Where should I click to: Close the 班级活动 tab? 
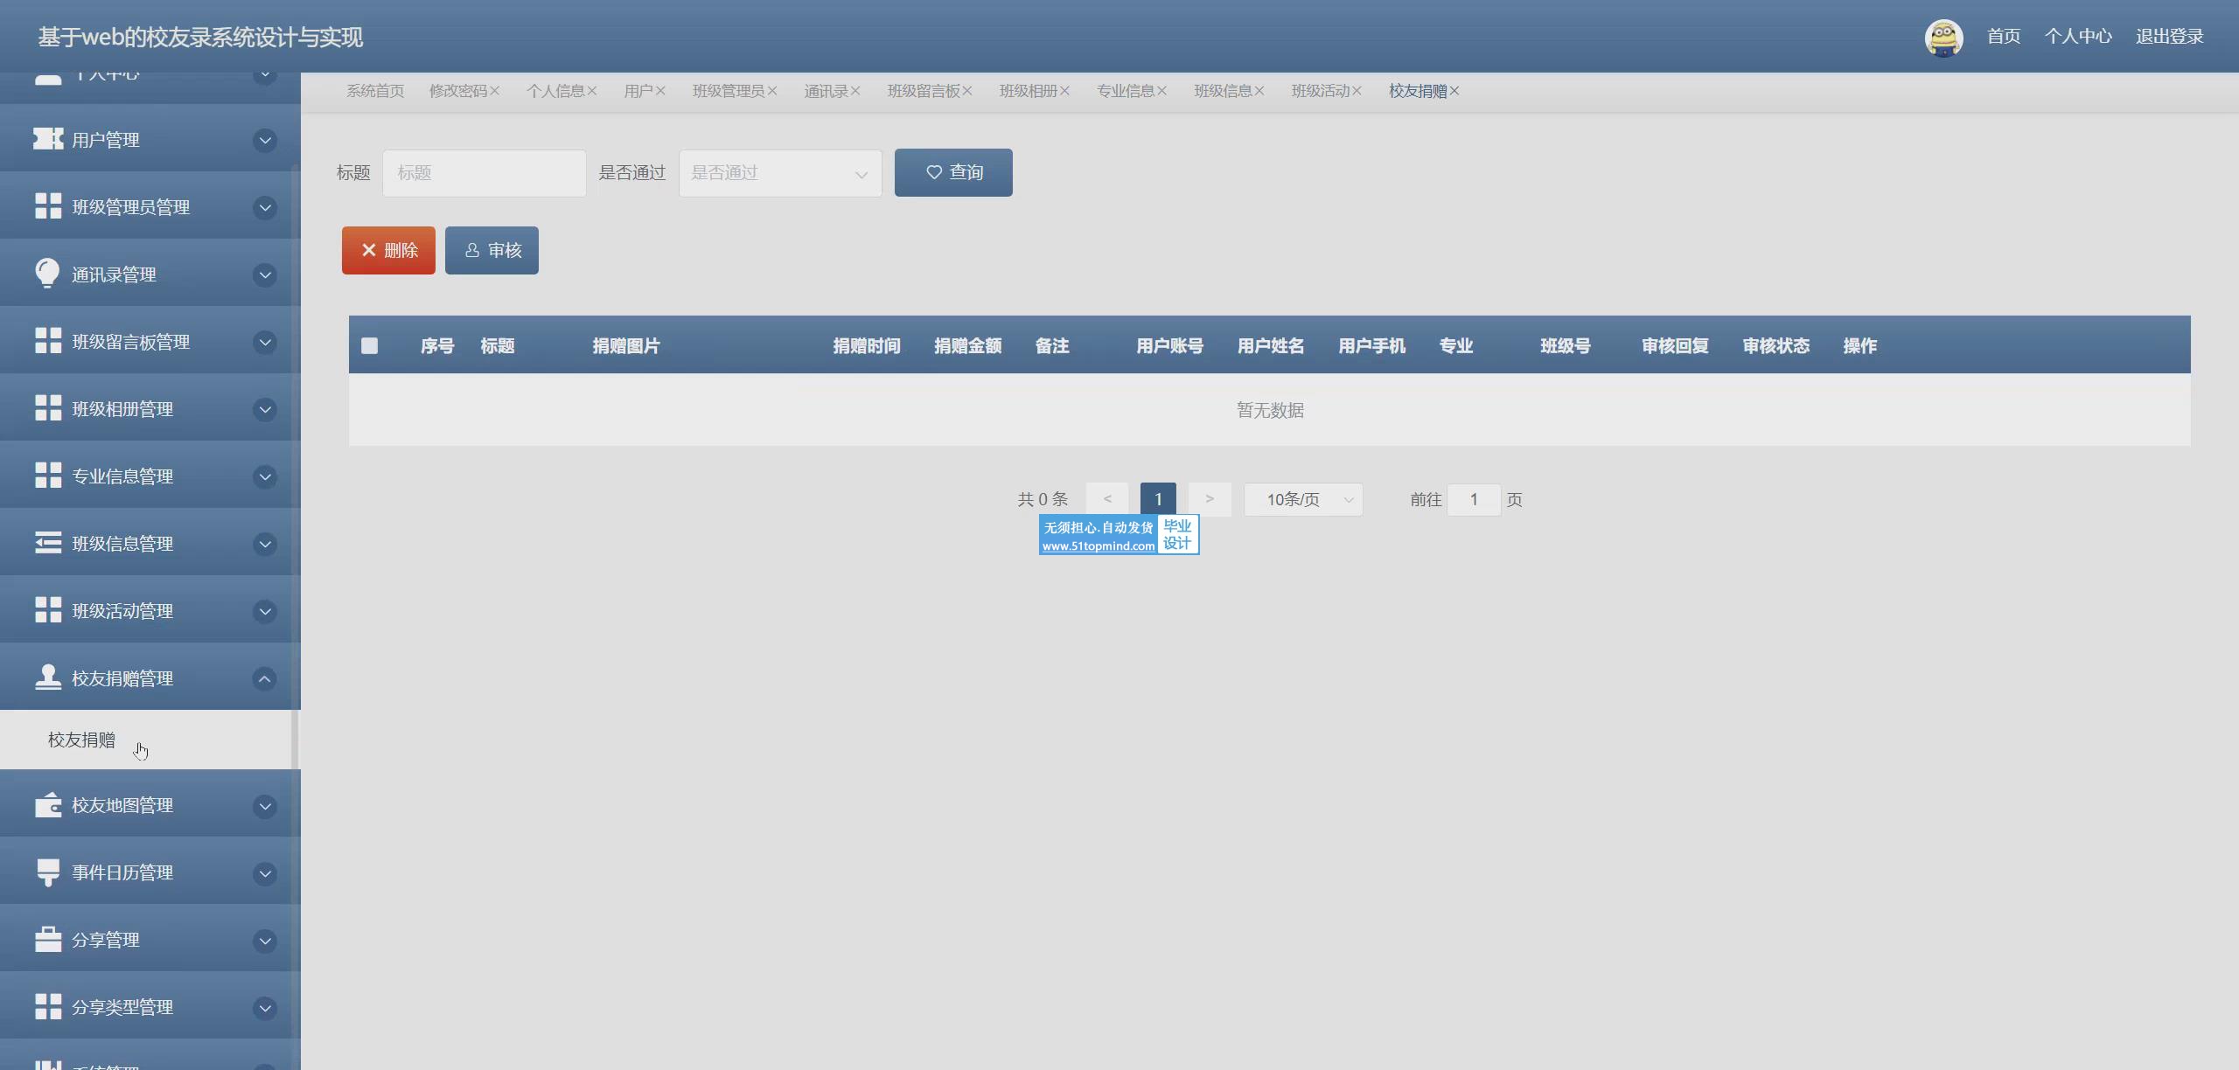(x=1357, y=91)
